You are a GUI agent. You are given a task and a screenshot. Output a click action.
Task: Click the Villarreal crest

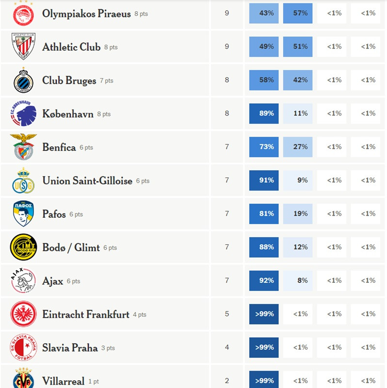click(23, 379)
